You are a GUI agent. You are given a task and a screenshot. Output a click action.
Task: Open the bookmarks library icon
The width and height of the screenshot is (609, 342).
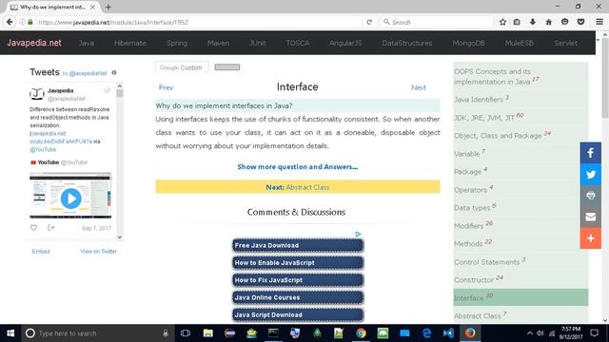coord(517,22)
